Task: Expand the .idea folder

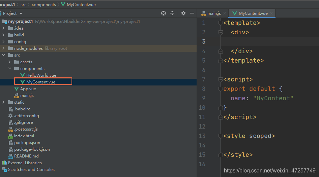Action: click(3, 28)
